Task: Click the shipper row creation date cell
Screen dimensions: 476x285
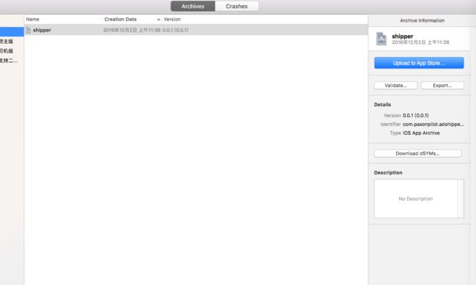Action: (x=132, y=30)
